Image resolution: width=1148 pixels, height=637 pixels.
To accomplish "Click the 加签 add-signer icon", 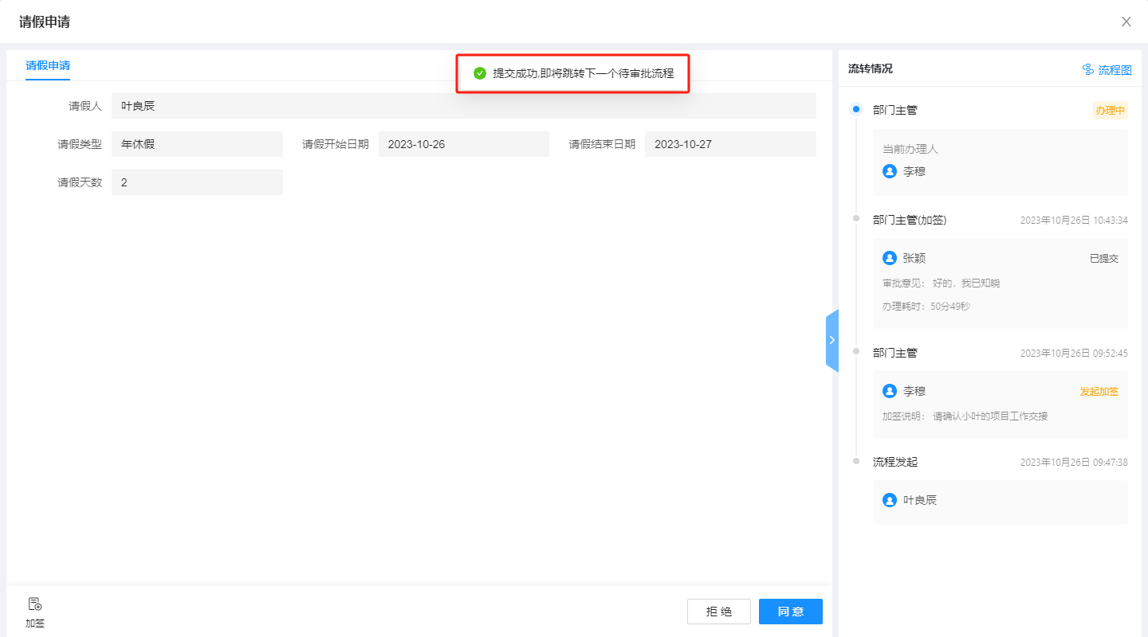I will pos(34,605).
